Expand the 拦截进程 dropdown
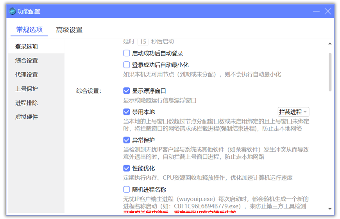340x219 pixels. [x=293, y=112]
